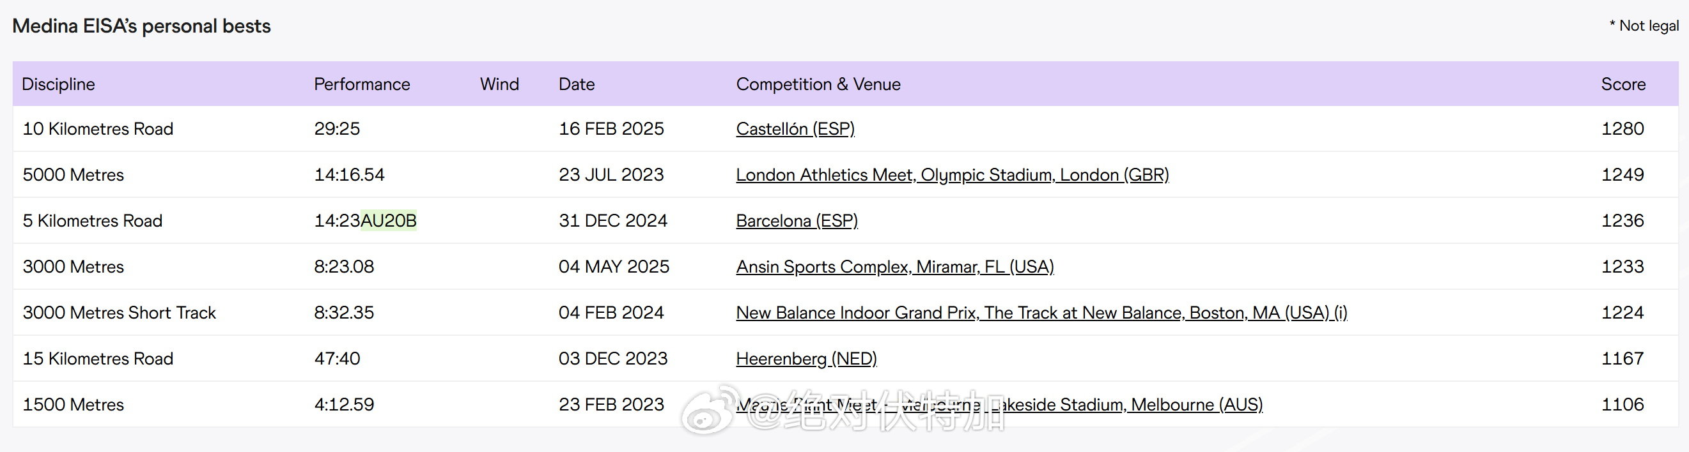Click the 3000 Metres Short Track cell
The width and height of the screenshot is (1689, 452).
pos(119,312)
